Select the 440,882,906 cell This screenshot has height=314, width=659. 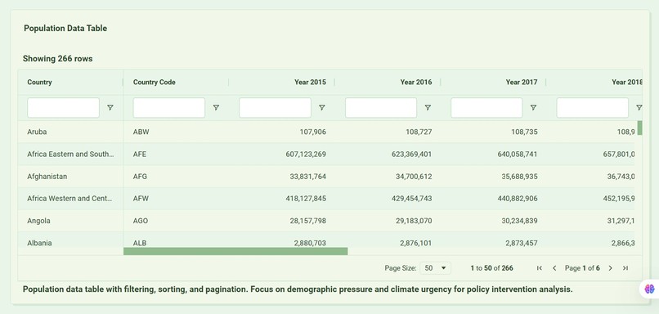(493, 199)
